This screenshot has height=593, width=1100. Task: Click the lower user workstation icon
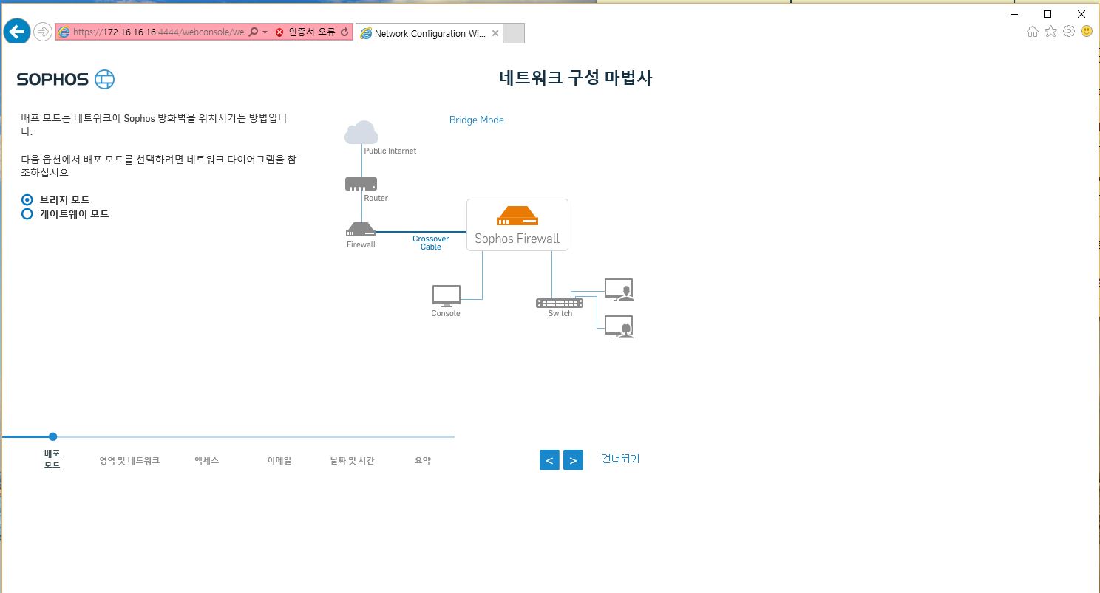[619, 326]
